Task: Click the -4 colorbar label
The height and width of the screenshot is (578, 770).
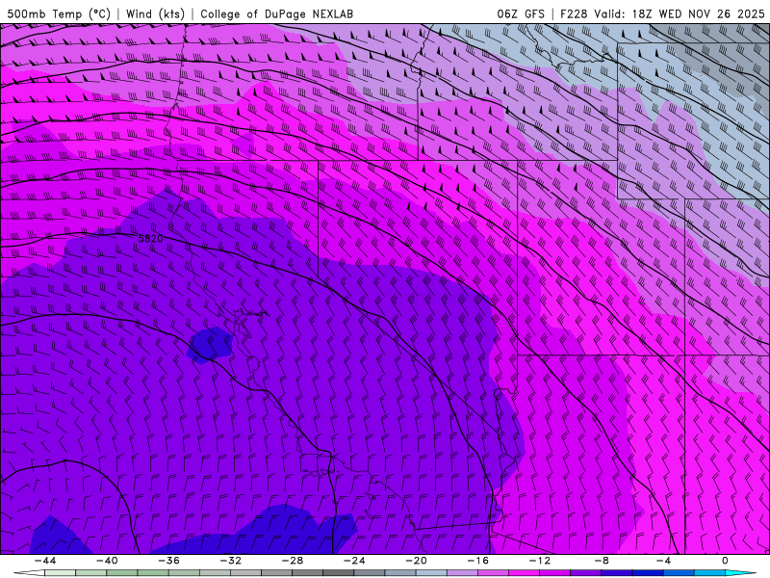Action: point(663,561)
